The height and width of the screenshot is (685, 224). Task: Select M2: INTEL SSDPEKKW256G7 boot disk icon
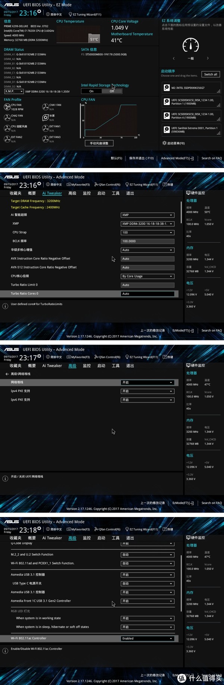tap(167, 88)
